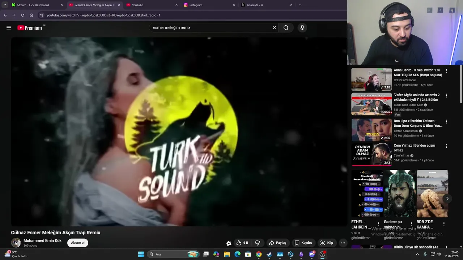
Task: Go to the browser home page
Action: pos(31,15)
